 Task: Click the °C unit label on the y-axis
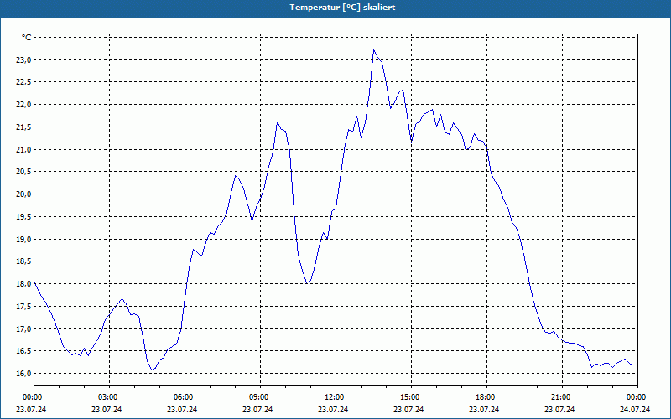(x=27, y=38)
